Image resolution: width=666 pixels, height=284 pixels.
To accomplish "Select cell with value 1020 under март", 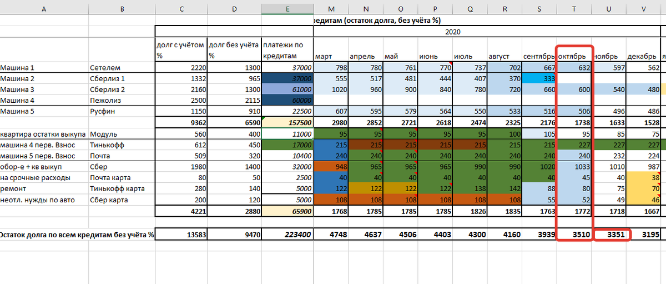I will (330, 89).
